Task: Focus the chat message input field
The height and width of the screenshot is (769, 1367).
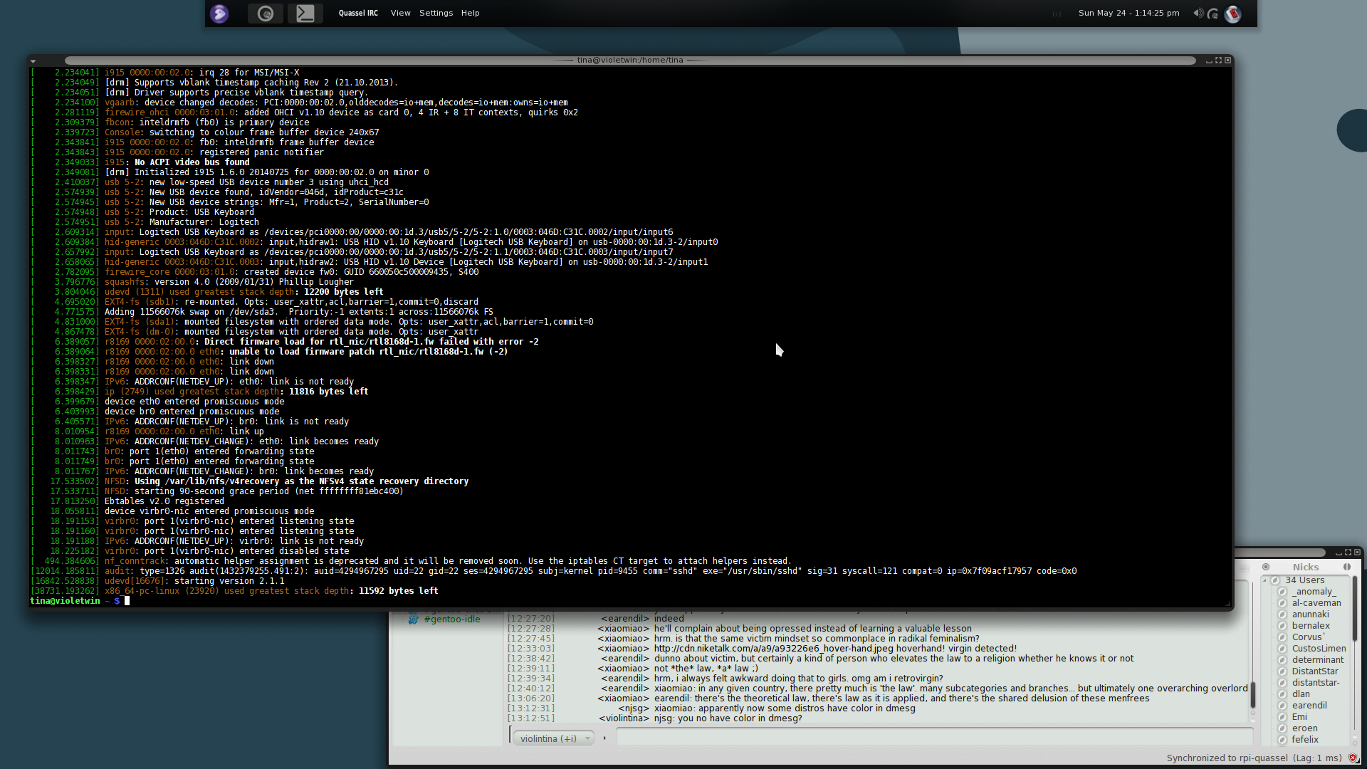Action: [934, 738]
